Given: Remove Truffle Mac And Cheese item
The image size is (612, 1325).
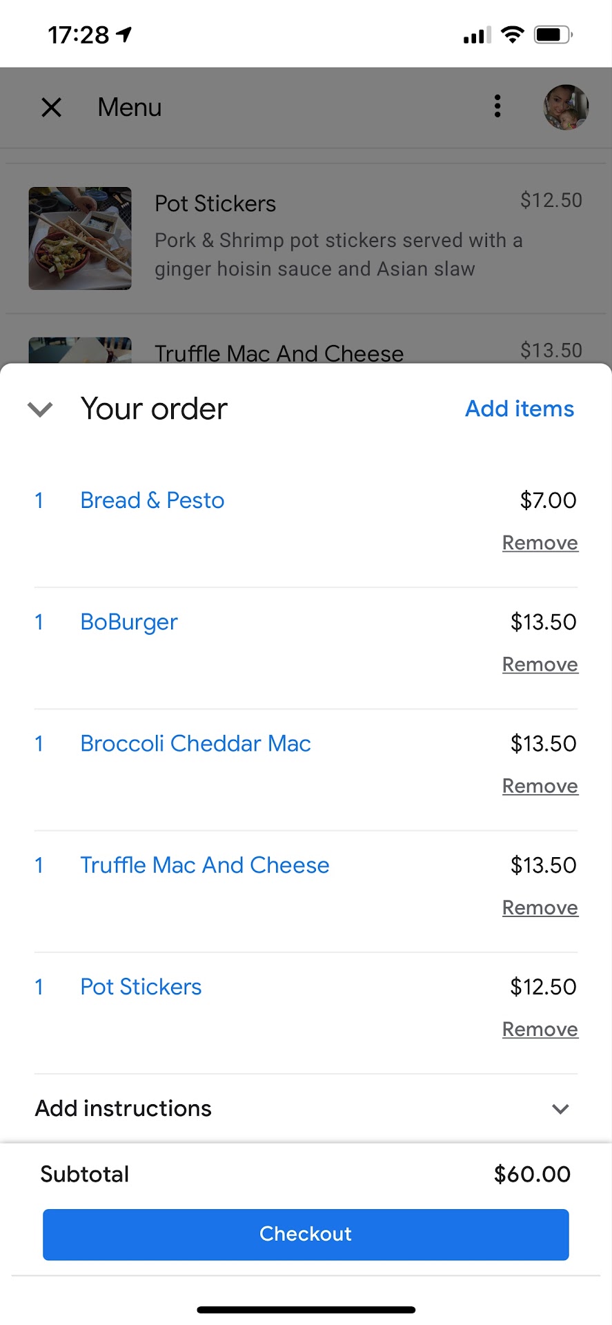Looking at the screenshot, I should pyautogui.click(x=540, y=907).
